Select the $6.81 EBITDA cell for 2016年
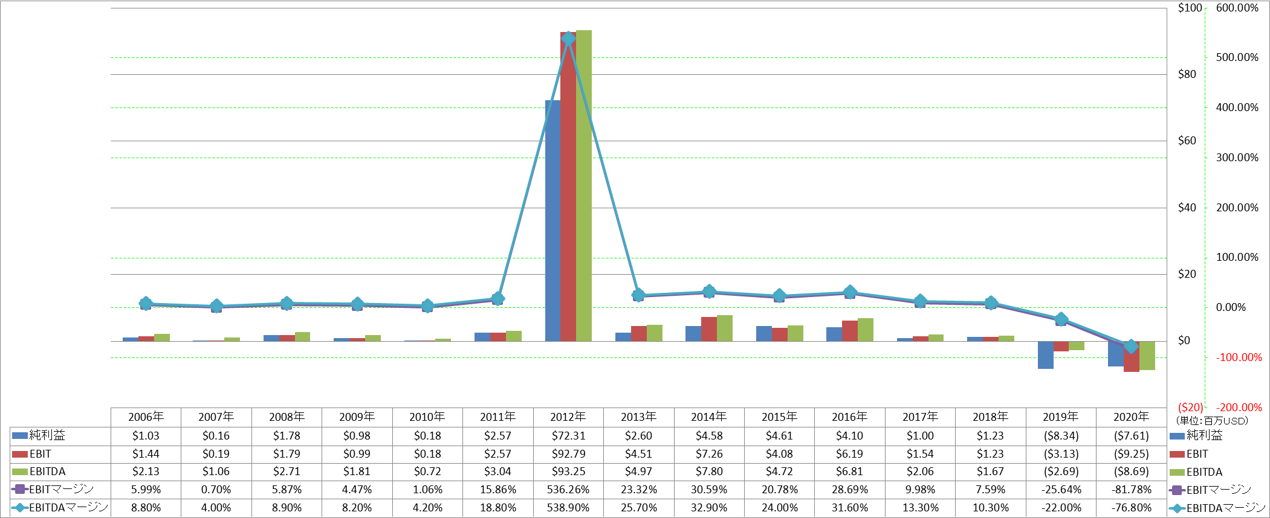This screenshot has height=518, width=1270. click(850, 472)
